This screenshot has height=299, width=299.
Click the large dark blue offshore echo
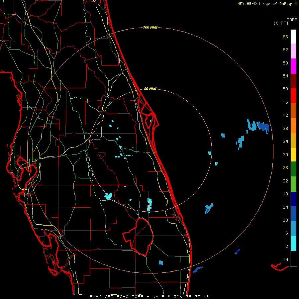(x=263, y=127)
